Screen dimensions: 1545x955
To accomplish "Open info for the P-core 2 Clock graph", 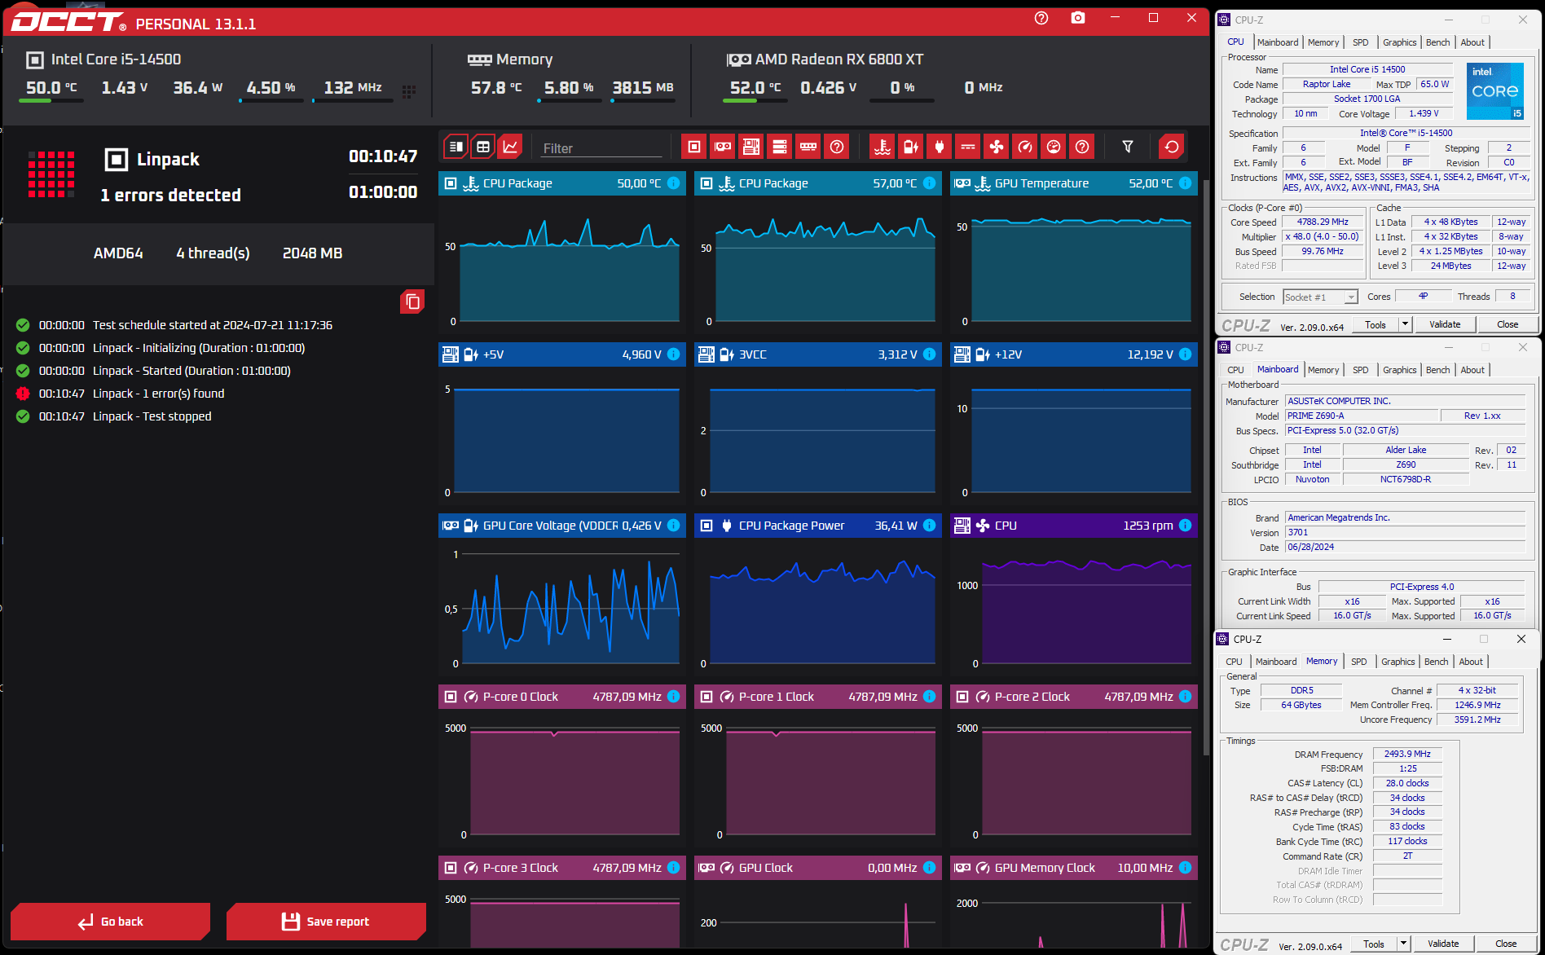I will [1186, 697].
